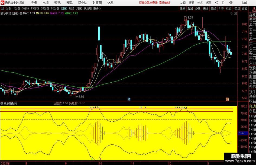Open the 多周期 multi-period view

(x=87, y=8)
